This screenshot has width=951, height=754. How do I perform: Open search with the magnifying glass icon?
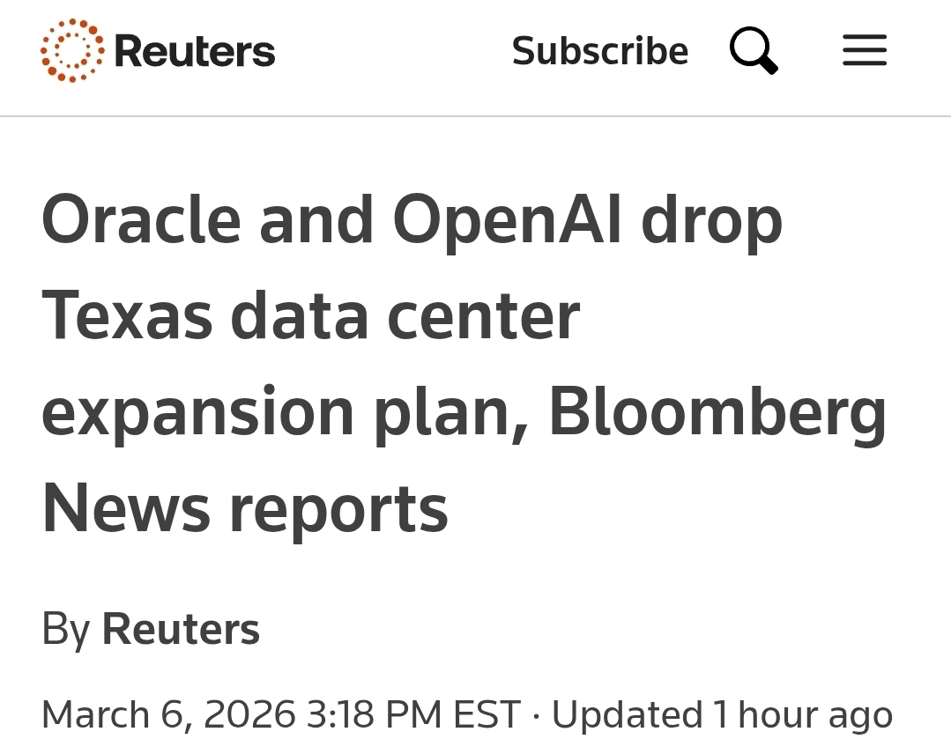point(754,50)
